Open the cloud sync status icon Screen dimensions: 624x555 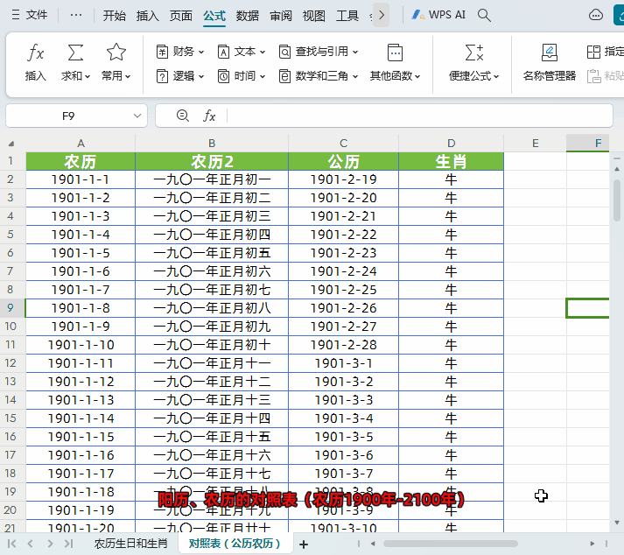[596, 15]
